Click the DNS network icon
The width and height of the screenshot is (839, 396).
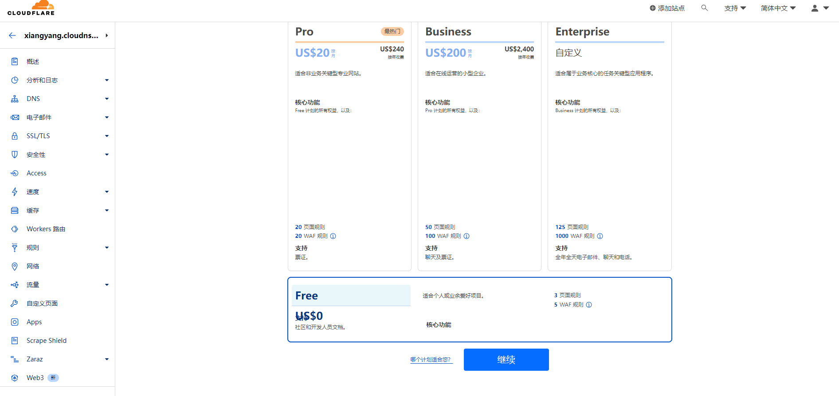15,99
